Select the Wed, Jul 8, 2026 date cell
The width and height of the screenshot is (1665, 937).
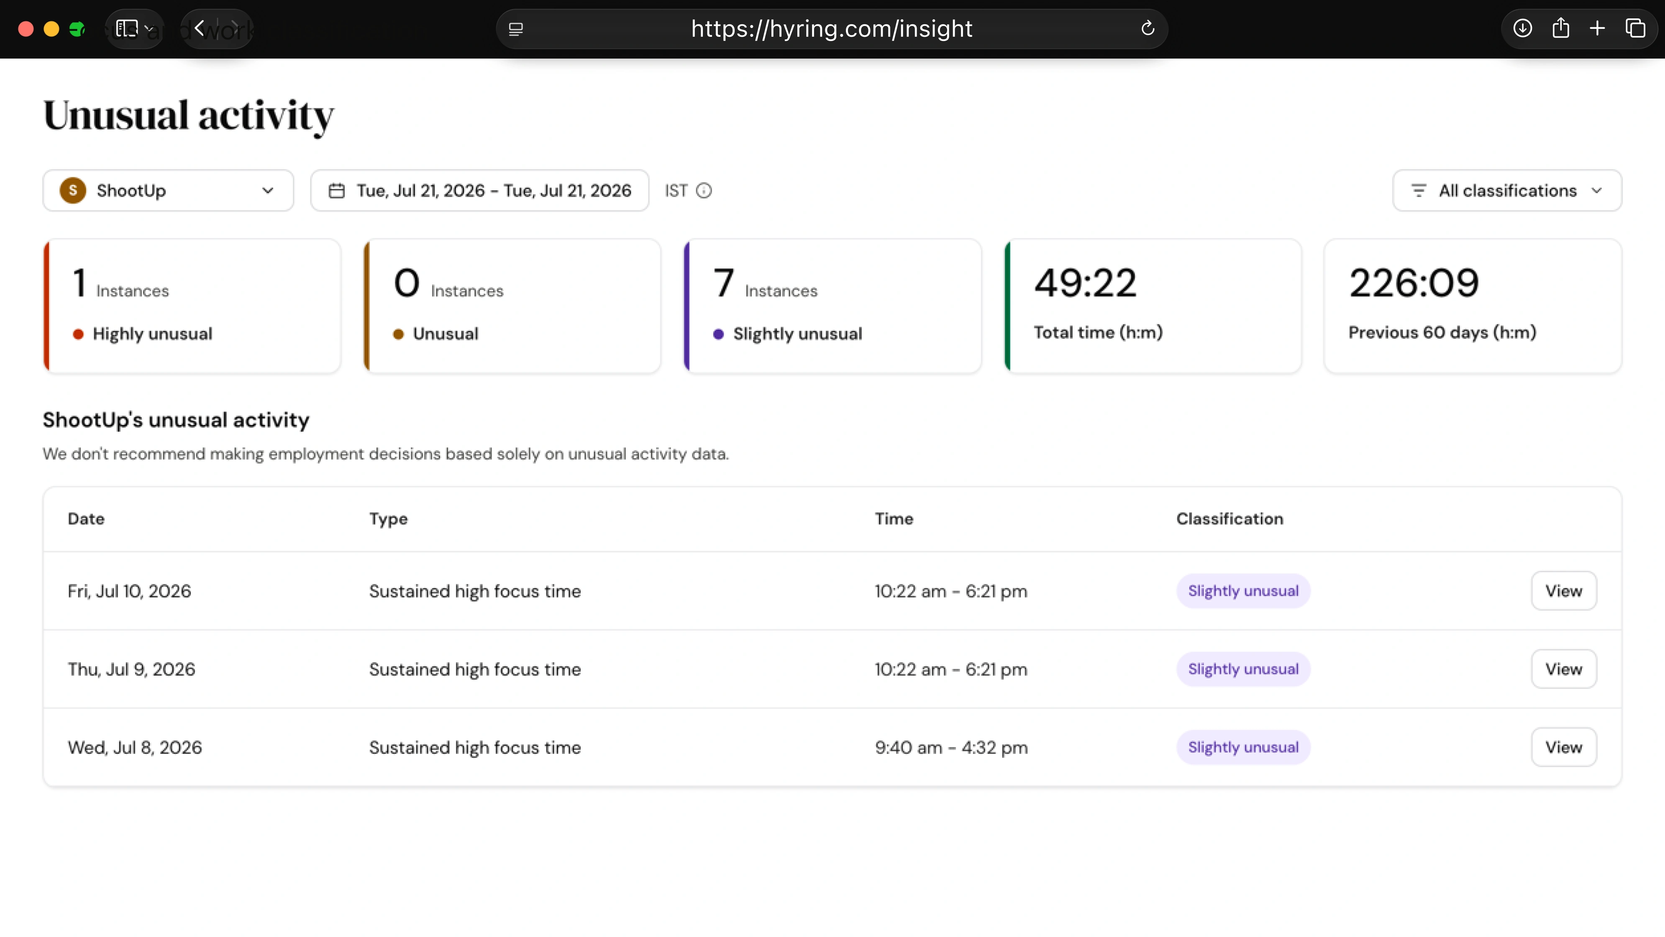click(134, 748)
